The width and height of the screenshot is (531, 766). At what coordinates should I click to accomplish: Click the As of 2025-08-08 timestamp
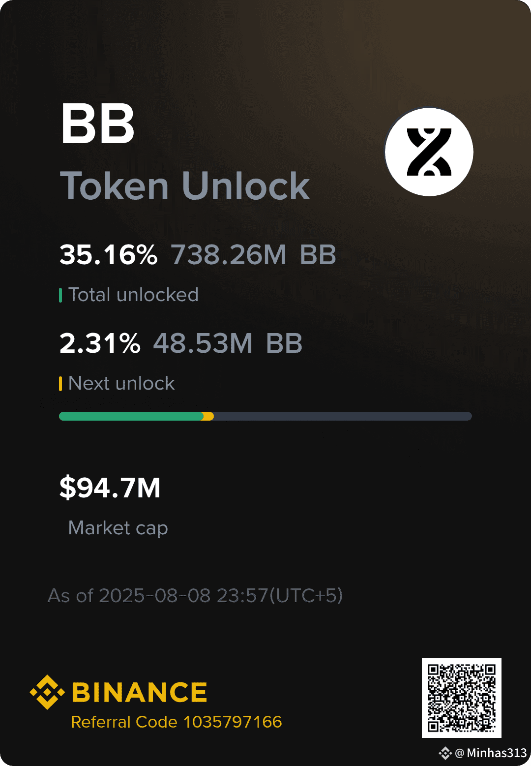[x=195, y=596]
